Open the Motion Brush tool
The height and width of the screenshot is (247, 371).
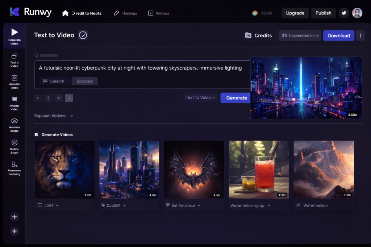14,146
